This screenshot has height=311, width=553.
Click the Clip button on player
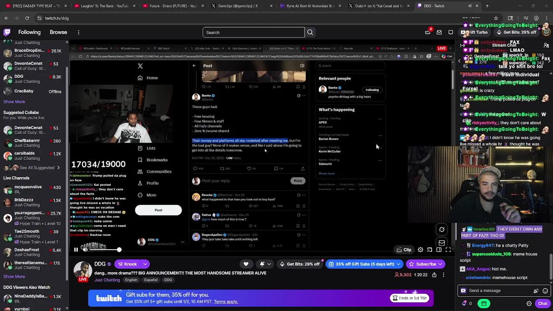[x=404, y=250]
